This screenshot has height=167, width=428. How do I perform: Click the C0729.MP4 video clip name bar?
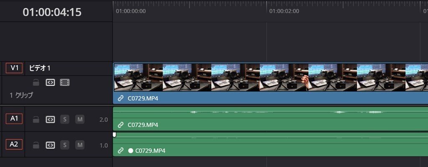coord(270,98)
